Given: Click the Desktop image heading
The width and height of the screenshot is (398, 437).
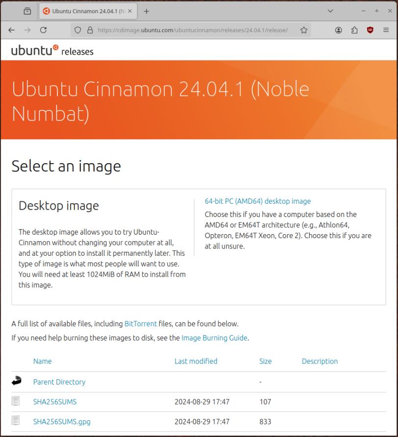Looking at the screenshot, I should (58, 206).
